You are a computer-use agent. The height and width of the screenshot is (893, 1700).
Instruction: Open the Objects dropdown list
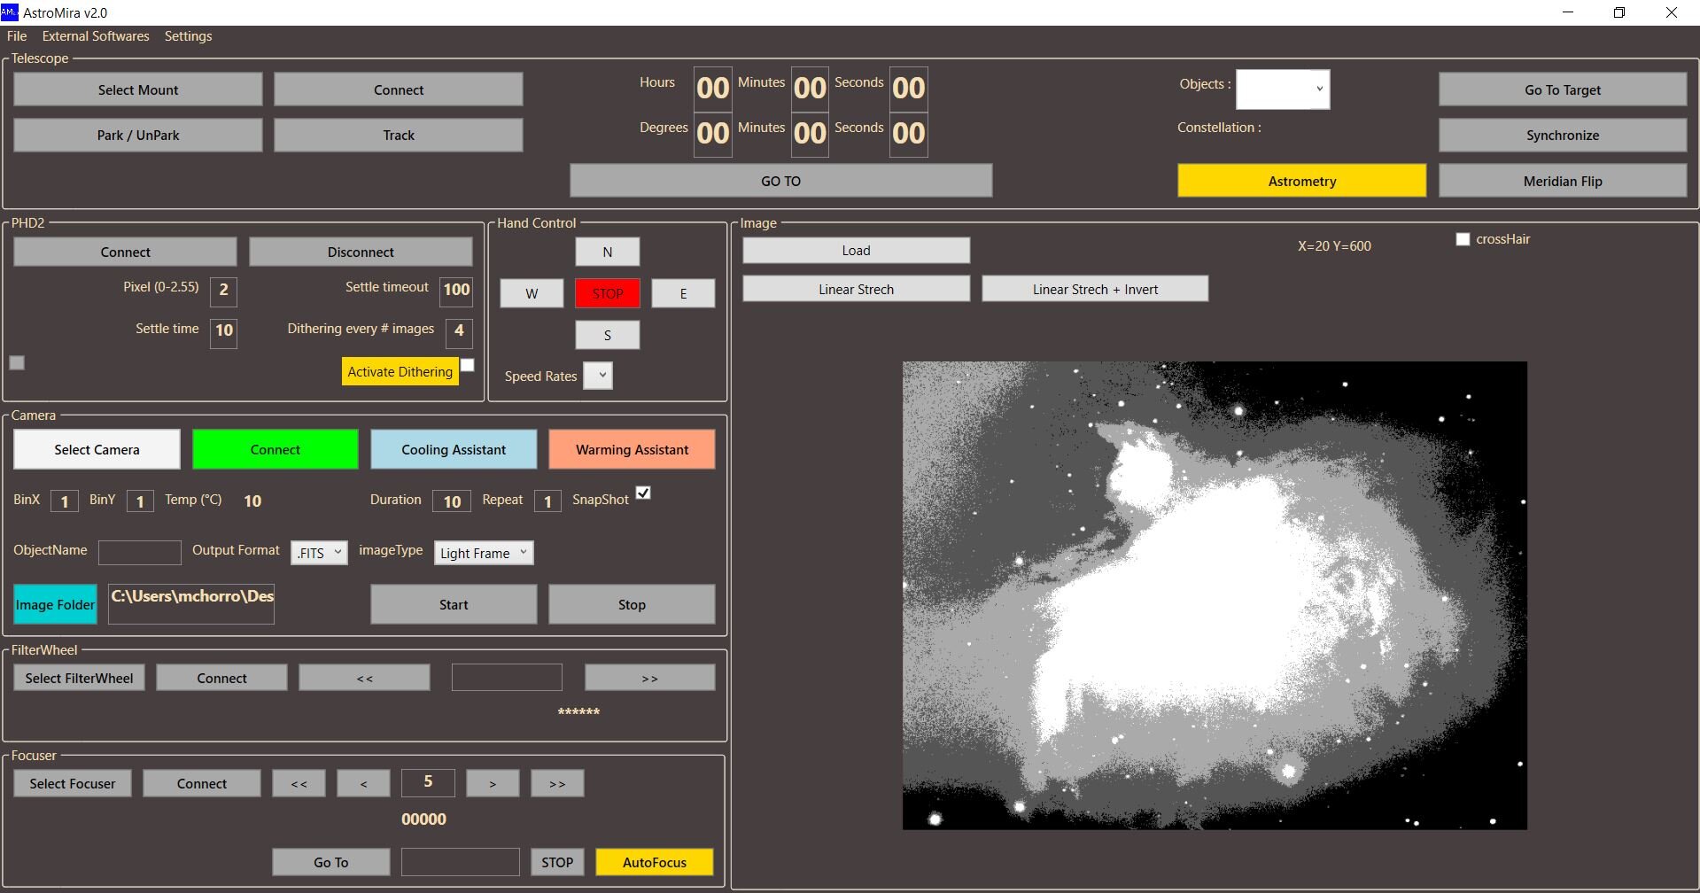[1283, 89]
